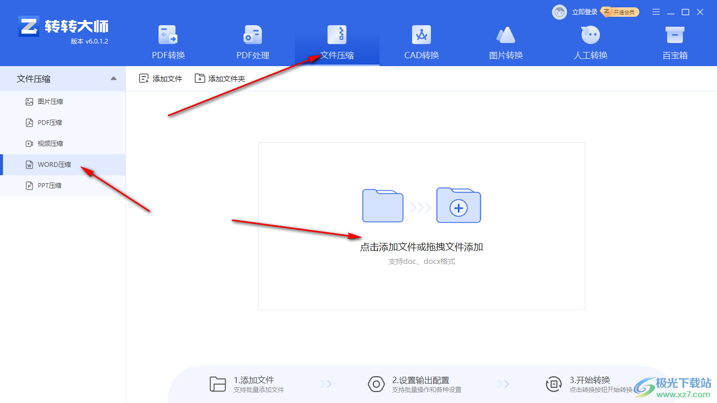Click the step 1 folder icon at bottom
Viewport: 717px width, 403px height.
tap(217, 384)
